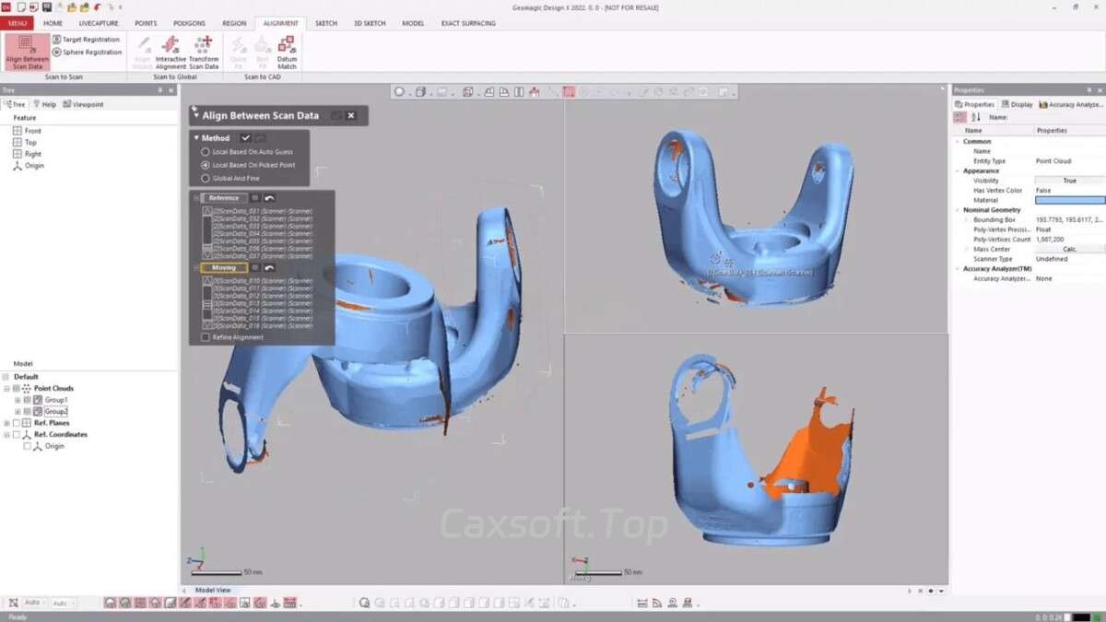Open the Interactive Alignment tool
Image resolution: width=1106 pixels, height=622 pixels.
point(171,52)
